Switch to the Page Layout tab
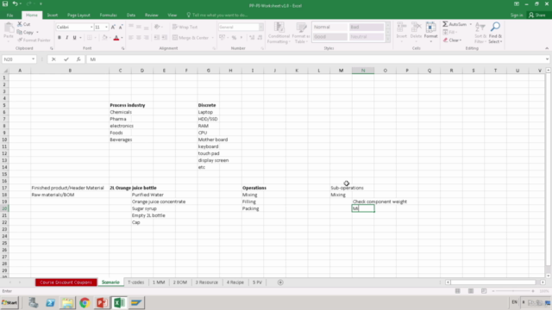The width and height of the screenshot is (552, 310). (78, 15)
